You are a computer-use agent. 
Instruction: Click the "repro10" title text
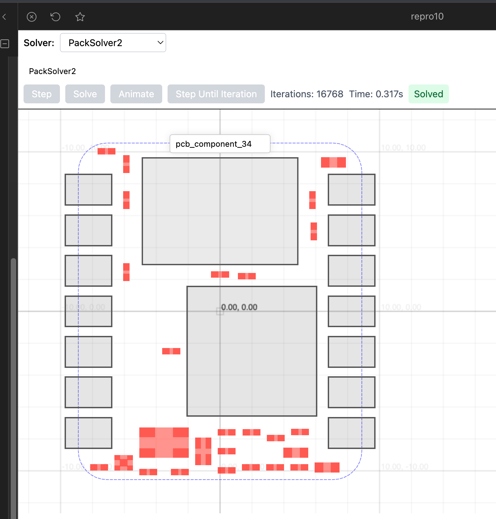427,16
